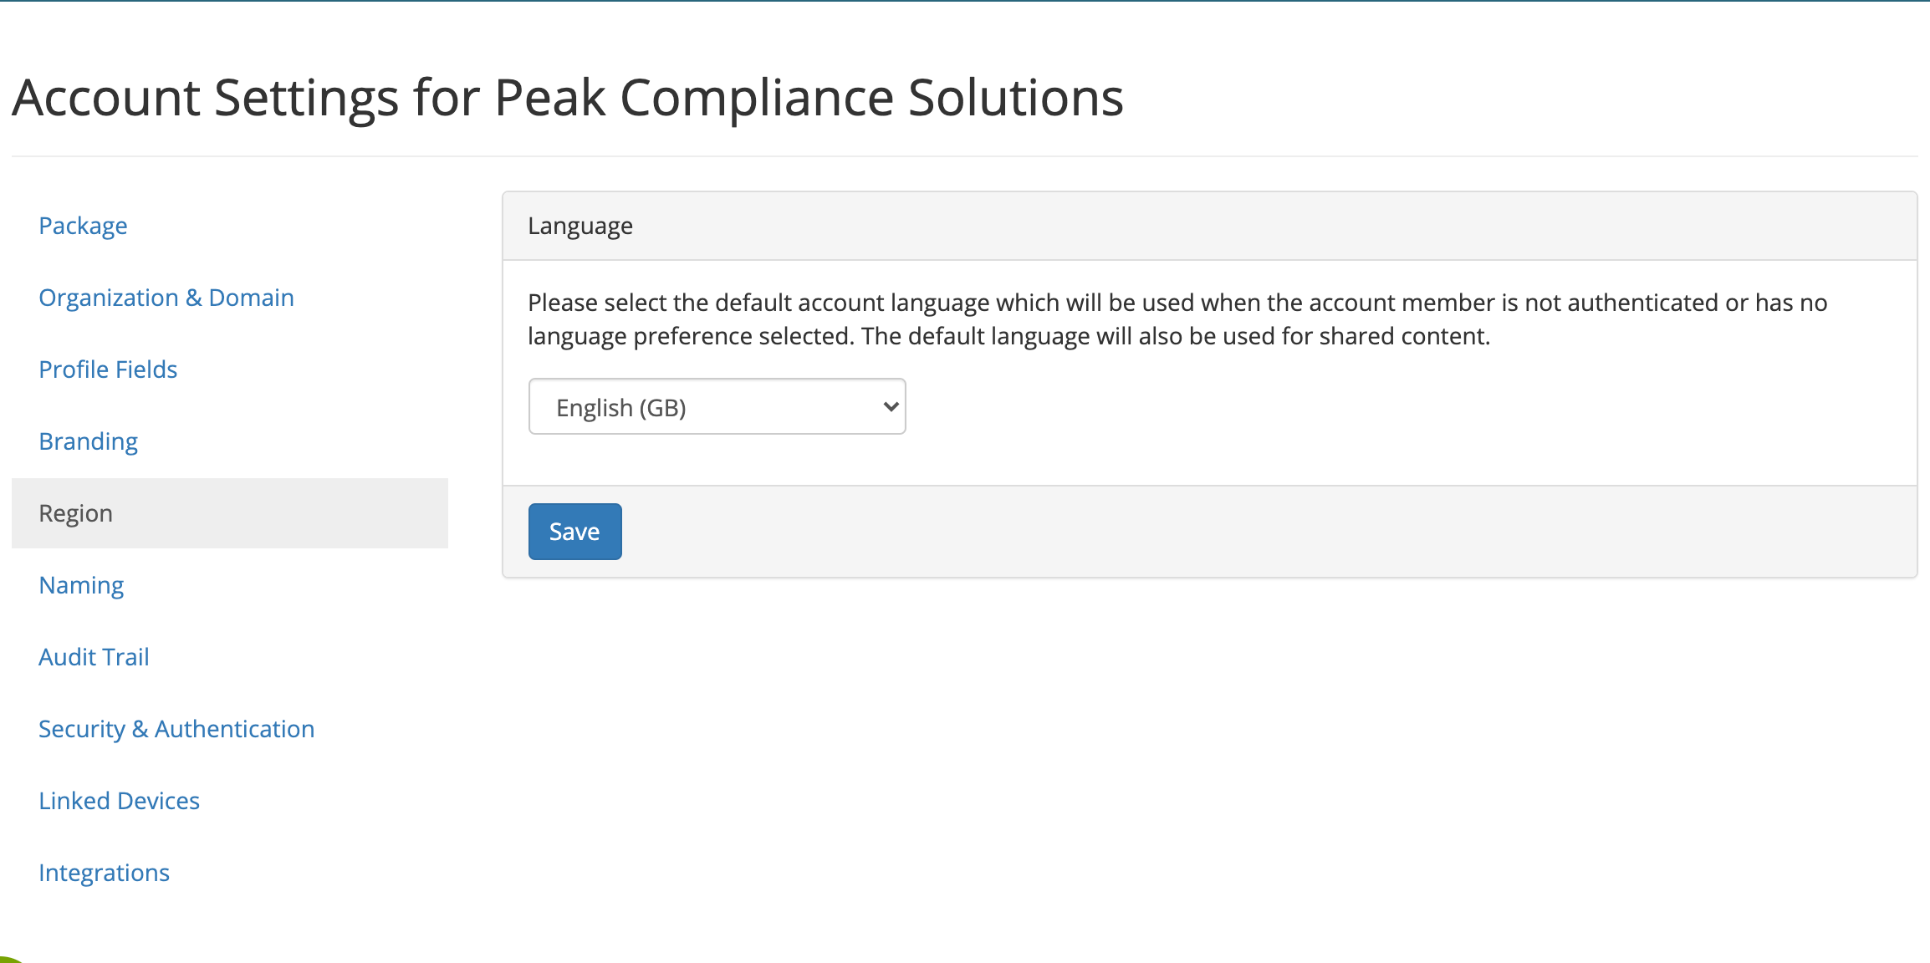Viewport: 1930px width, 963px height.
Task: Select Branding in the sidebar
Action: click(x=88, y=441)
